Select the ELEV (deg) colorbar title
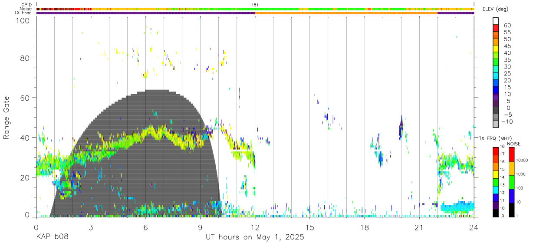533x246 pixels. (x=495, y=9)
